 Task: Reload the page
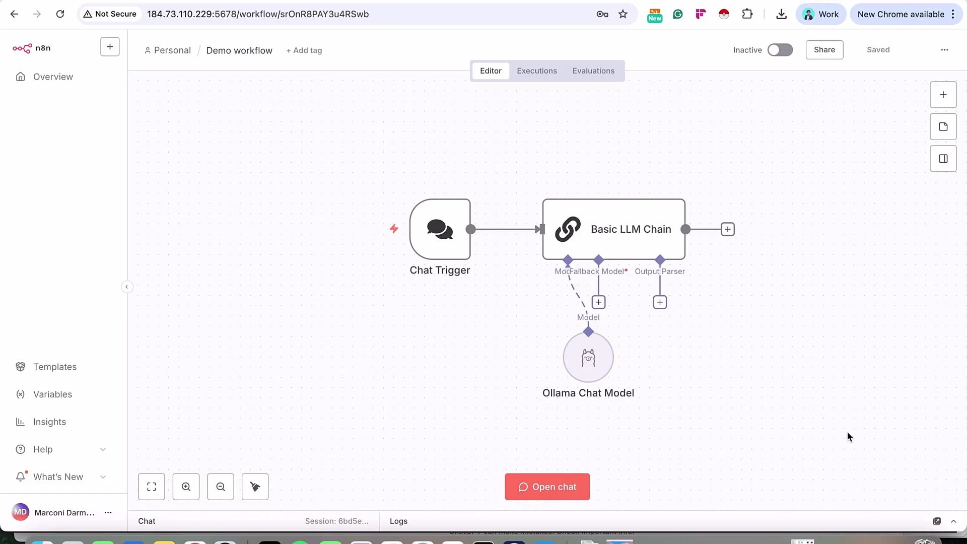(60, 14)
